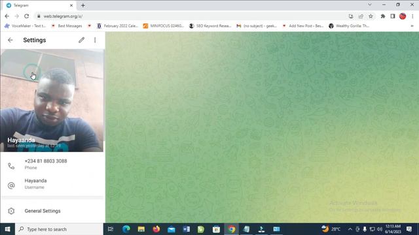Launch Firefox from the taskbar
The height and width of the screenshot is (235, 419).
point(156,229)
